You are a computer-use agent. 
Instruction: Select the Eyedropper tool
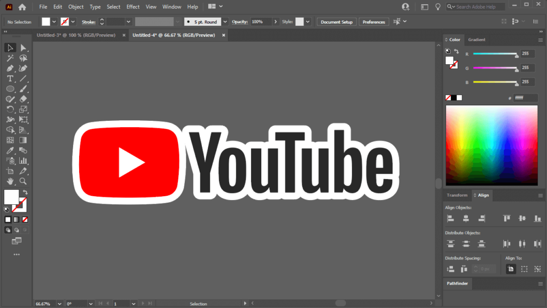pyautogui.click(x=10, y=150)
